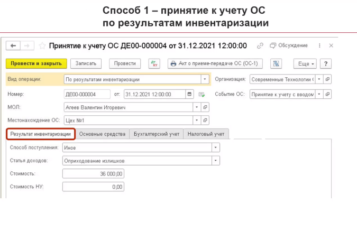Click the Местонахождение ОС field Цех №1
This screenshot has width=357, height=230.
pyautogui.click(x=129, y=120)
